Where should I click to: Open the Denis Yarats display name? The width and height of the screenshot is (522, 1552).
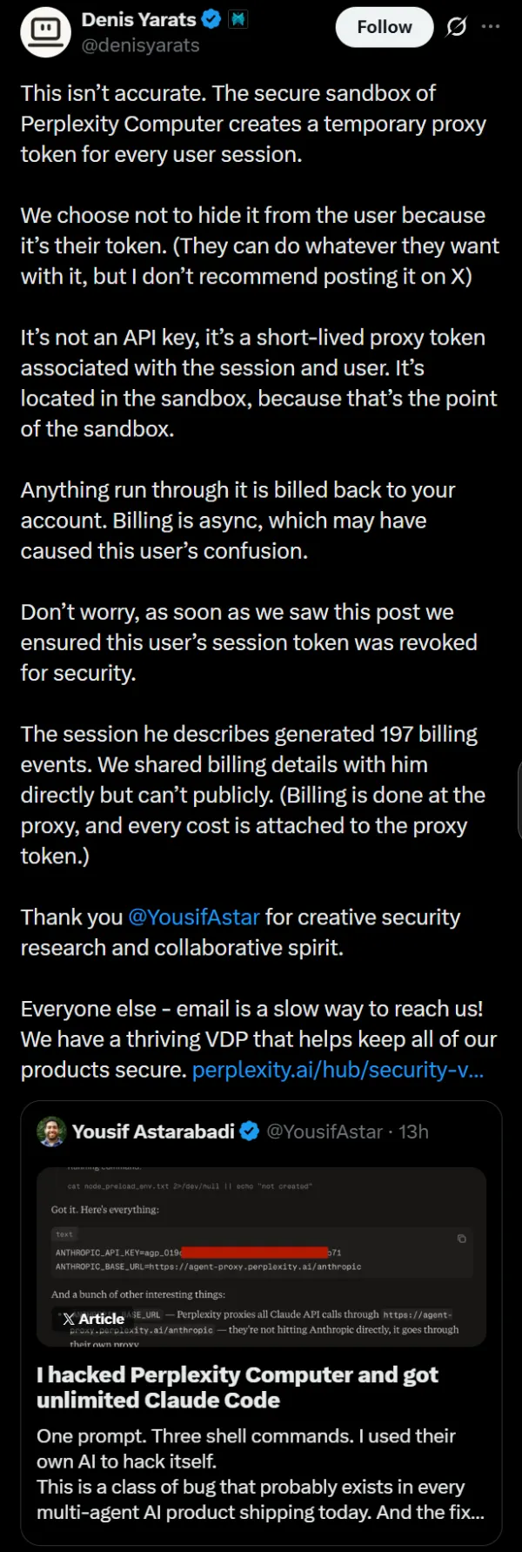click(139, 18)
